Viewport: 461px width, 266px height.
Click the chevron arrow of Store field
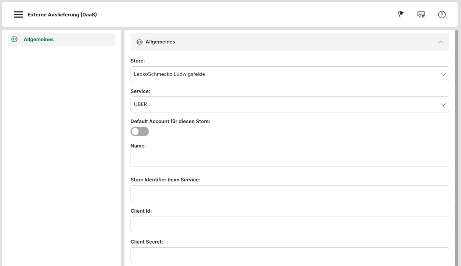(x=443, y=74)
